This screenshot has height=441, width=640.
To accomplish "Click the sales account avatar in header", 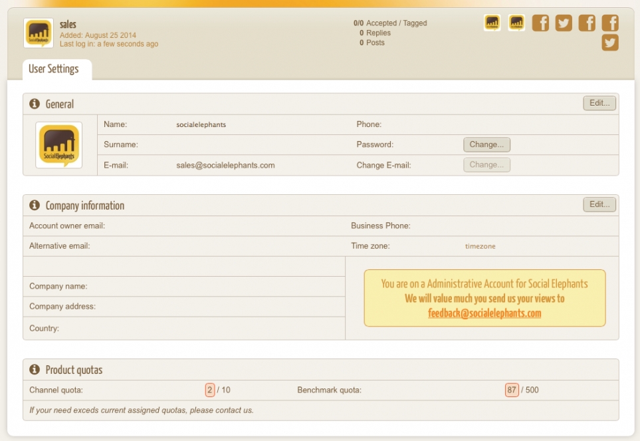I will (39, 33).
